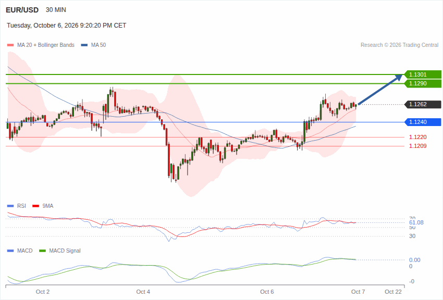The width and height of the screenshot is (443, 300).
Task: Click the MACD value 0.00 in blue
Action: [x=415, y=260]
